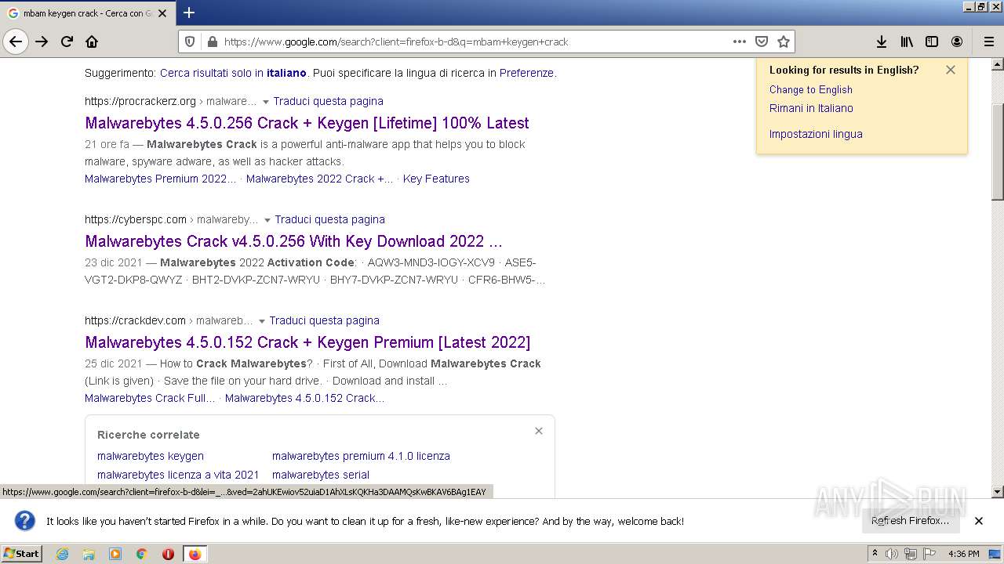
Task: Search results only in italiano
Action: 233,73
